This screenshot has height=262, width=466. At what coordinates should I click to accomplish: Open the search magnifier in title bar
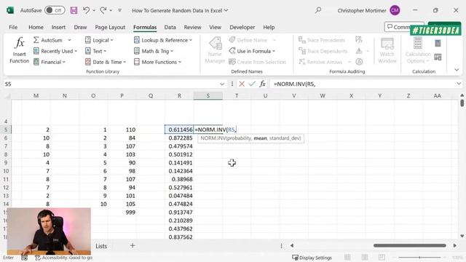pyautogui.click(x=318, y=10)
